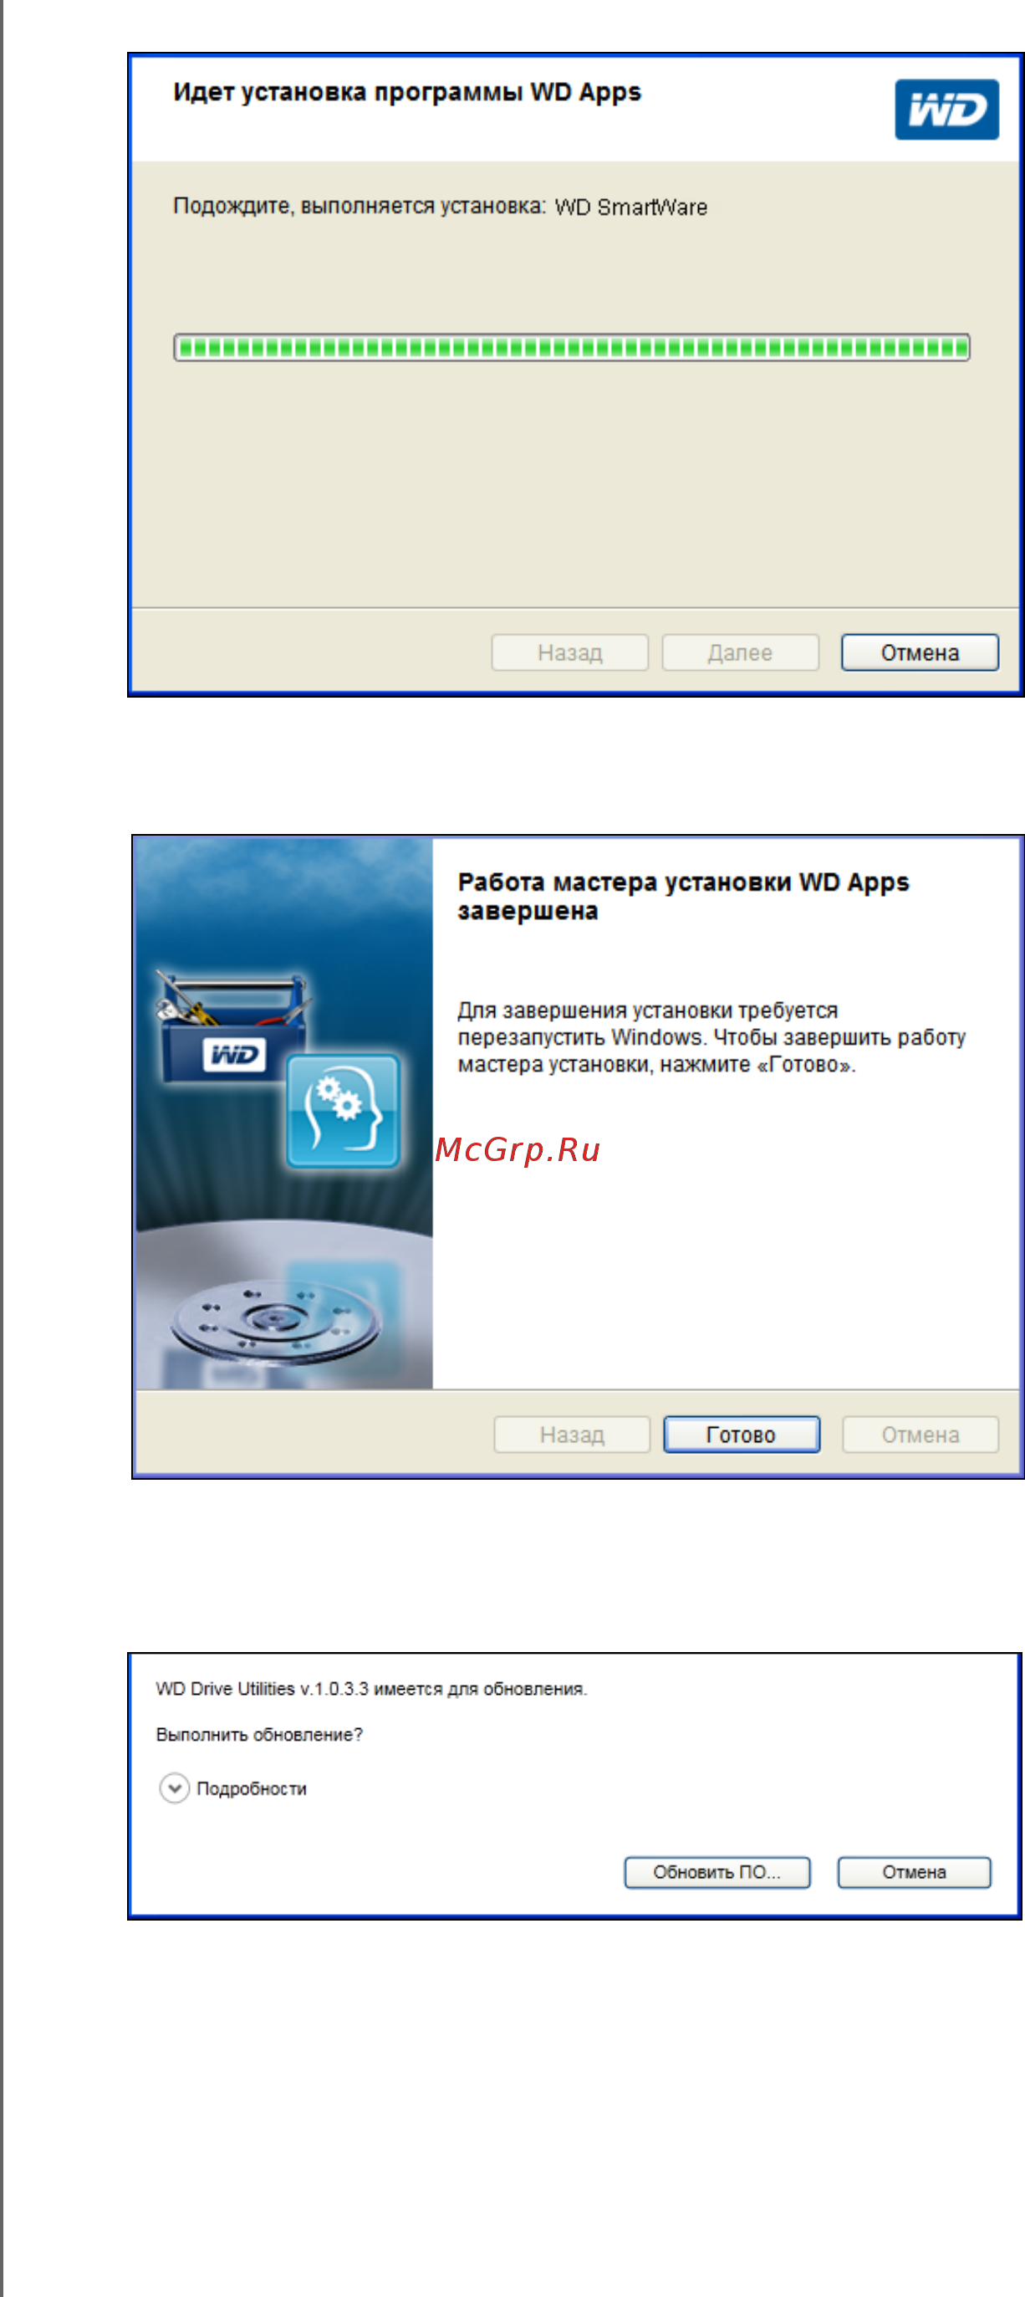Click the question 'Выполнить обновление?'
Screen dimensions: 1025x2297
click(259, 1735)
